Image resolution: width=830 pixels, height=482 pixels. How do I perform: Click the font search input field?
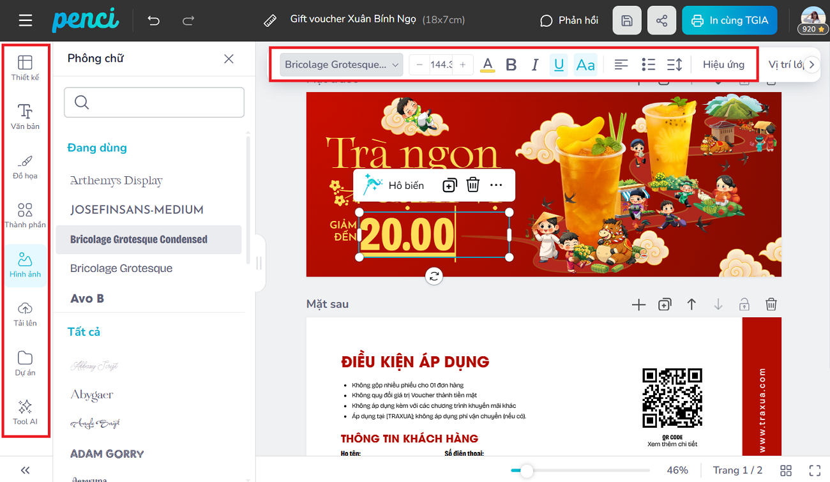[x=154, y=102]
